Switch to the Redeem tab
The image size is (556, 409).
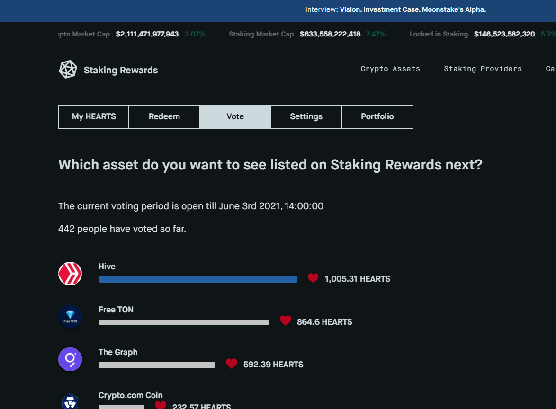point(164,116)
